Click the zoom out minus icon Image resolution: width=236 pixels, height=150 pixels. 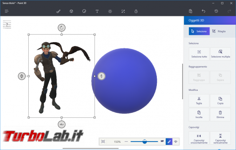coord(126,142)
